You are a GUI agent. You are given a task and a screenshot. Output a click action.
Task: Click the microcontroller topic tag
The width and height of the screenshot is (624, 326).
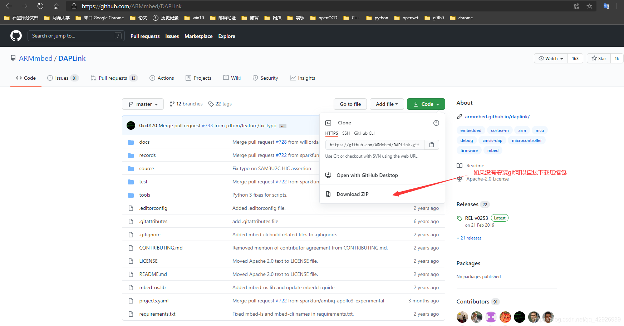pyautogui.click(x=527, y=140)
